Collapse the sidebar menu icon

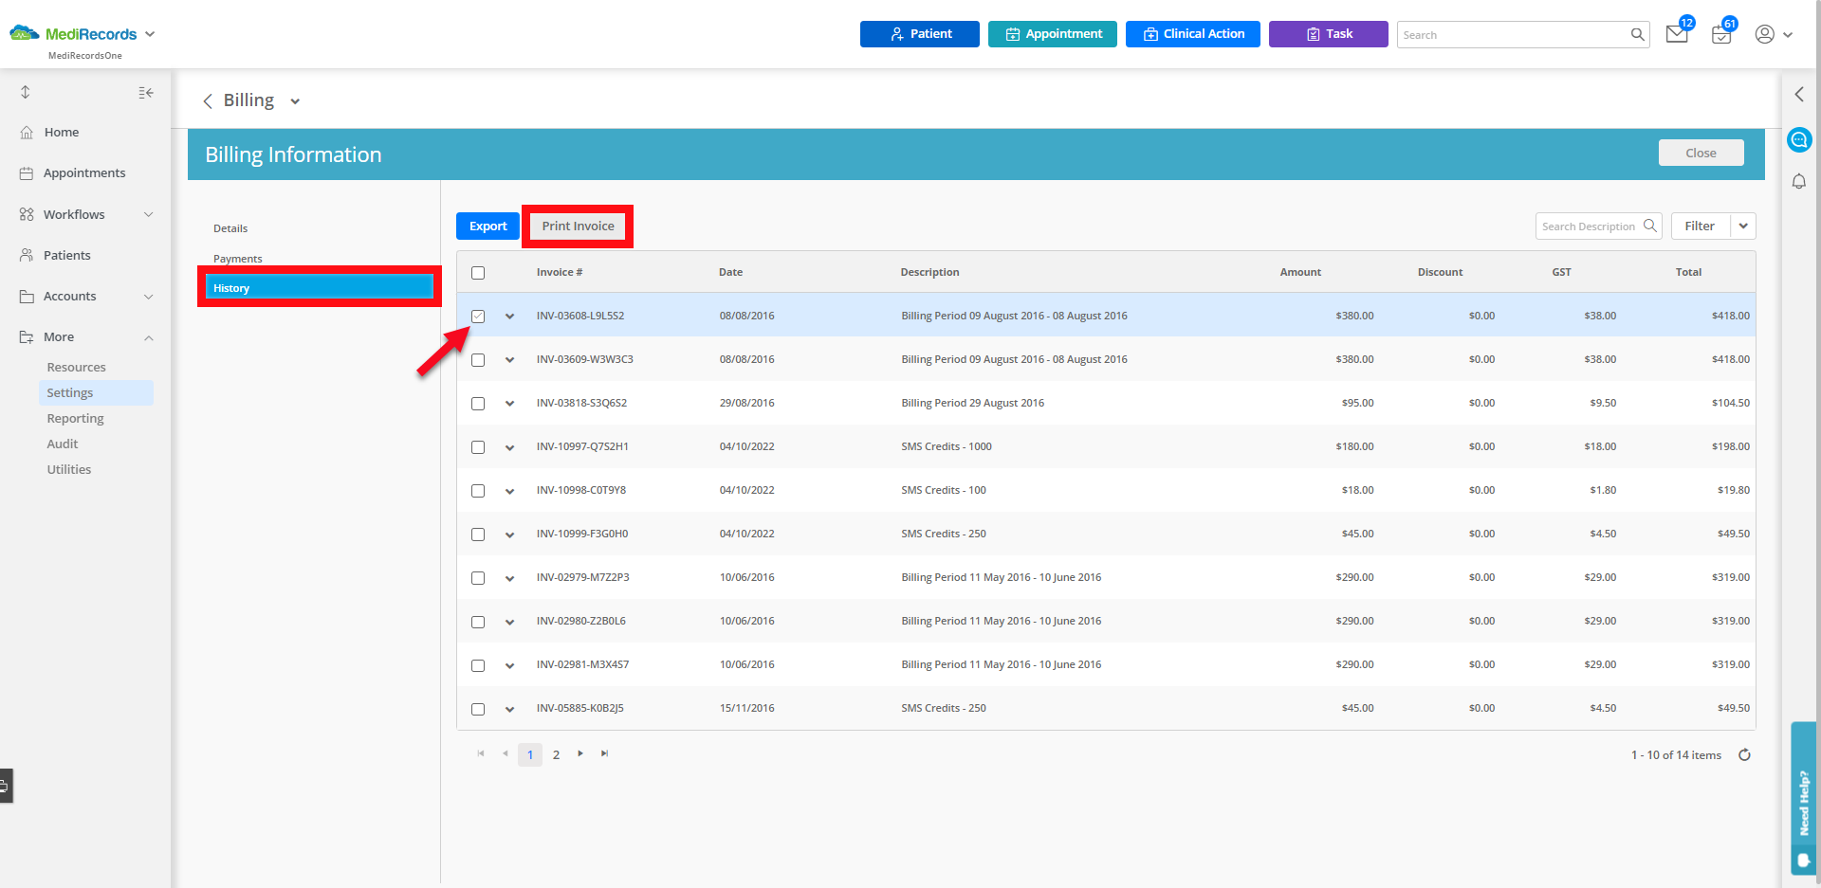coord(146,93)
